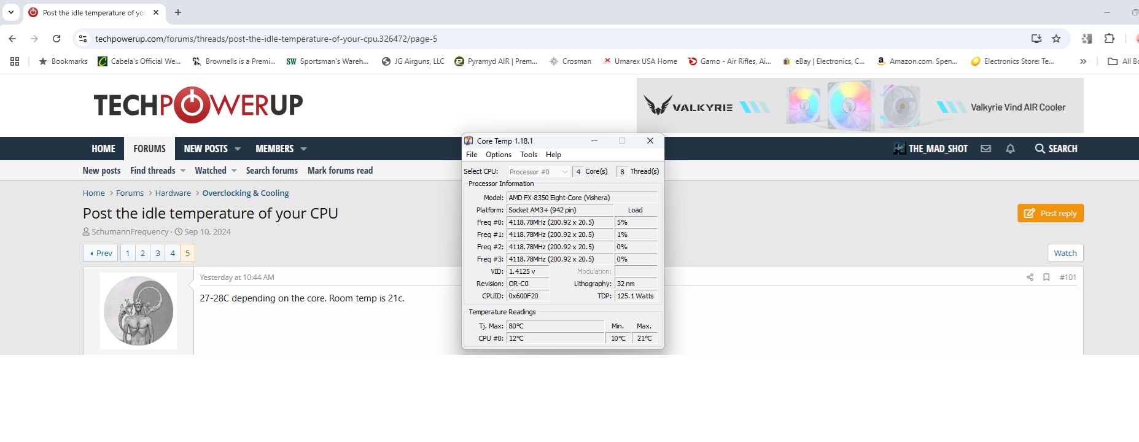Click the SEARCH button in the nav bar
This screenshot has width=1139, height=442.
point(1056,149)
